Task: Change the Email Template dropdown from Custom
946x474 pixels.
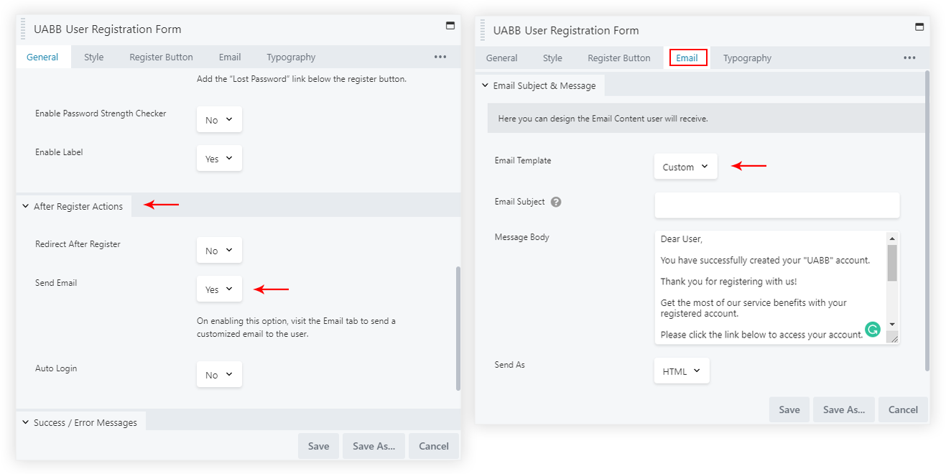Action: tap(685, 167)
